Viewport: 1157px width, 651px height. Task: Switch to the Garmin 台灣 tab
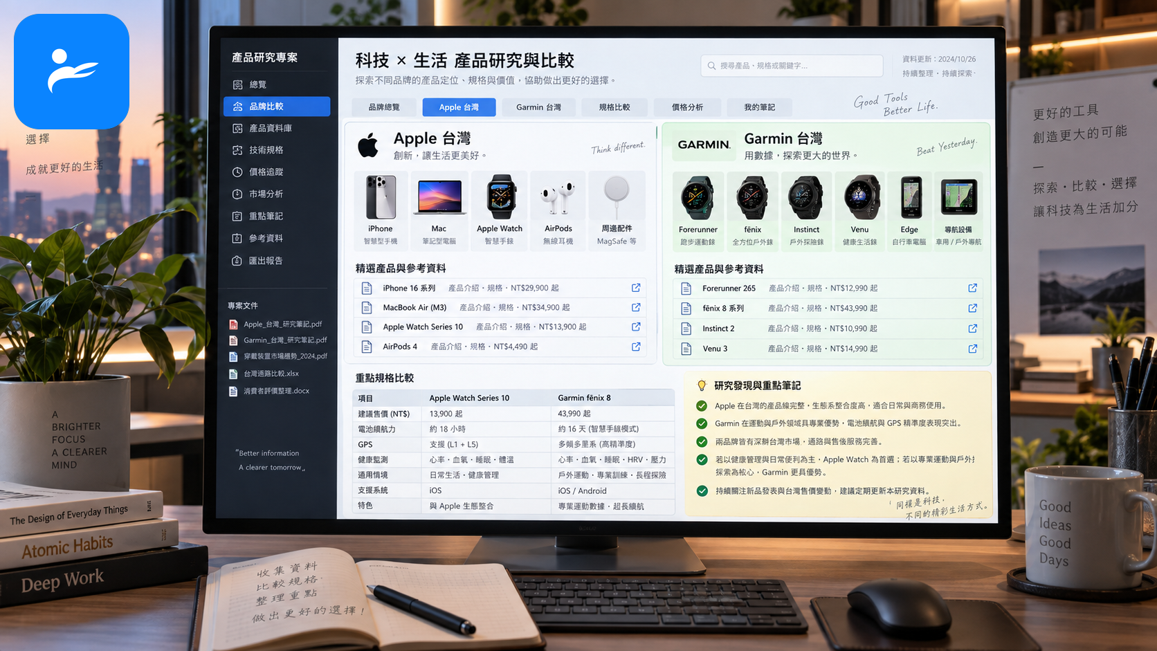[538, 107]
